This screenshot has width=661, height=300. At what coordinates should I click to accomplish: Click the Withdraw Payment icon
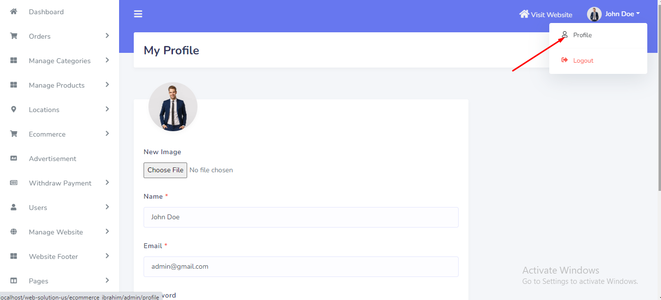pyautogui.click(x=14, y=183)
